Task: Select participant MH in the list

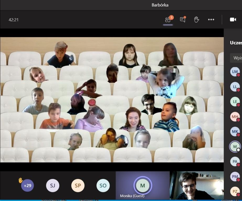Action: (235, 116)
